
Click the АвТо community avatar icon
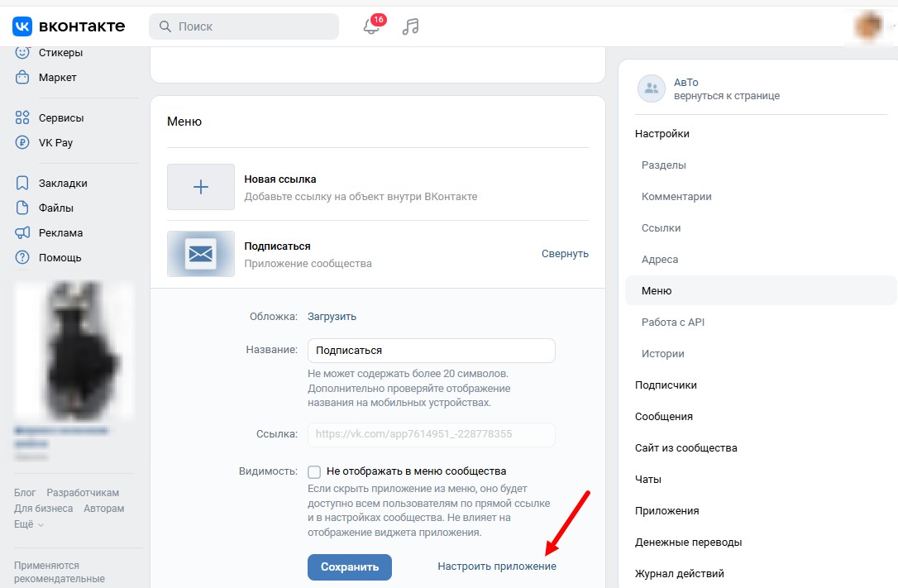click(652, 88)
